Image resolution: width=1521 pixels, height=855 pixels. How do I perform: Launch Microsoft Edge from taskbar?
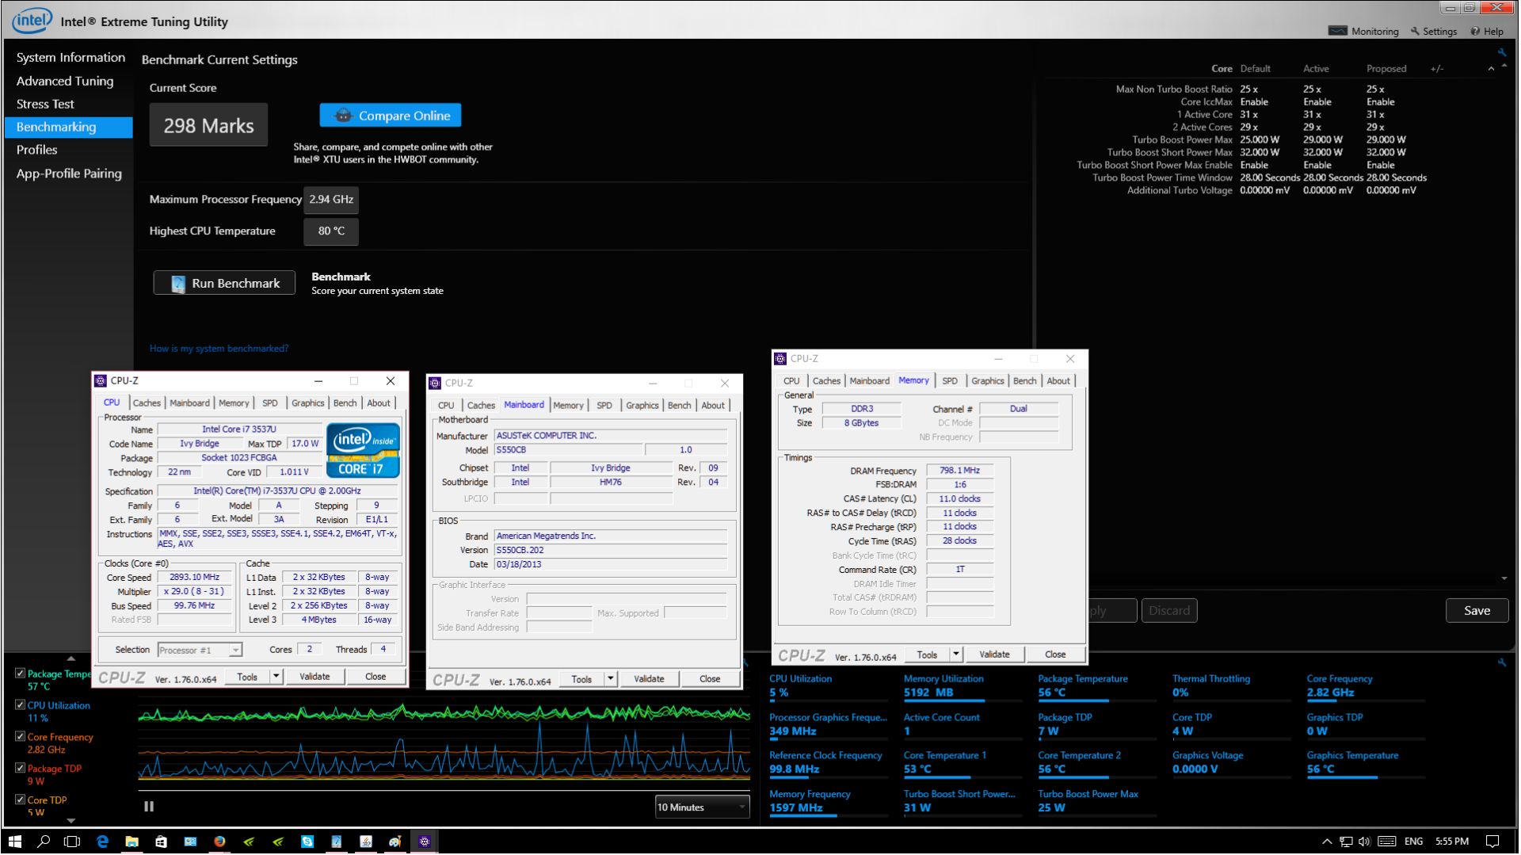[x=102, y=841]
